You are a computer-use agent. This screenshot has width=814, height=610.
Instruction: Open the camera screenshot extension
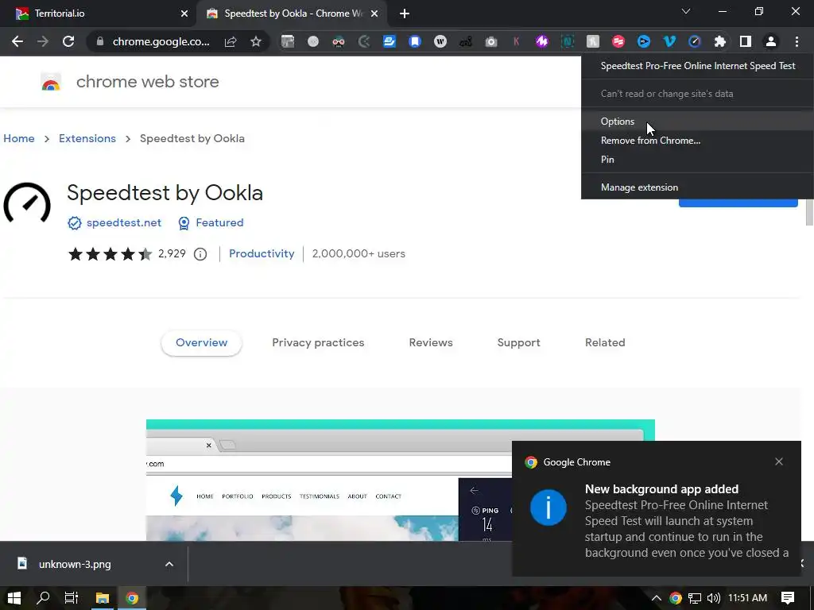tap(491, 41)
